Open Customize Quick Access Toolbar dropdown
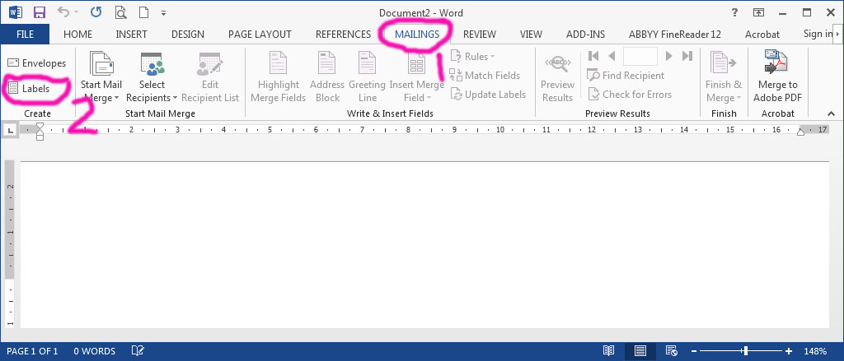 [x=164, y=13]
